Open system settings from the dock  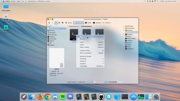(x=156, y=97)
